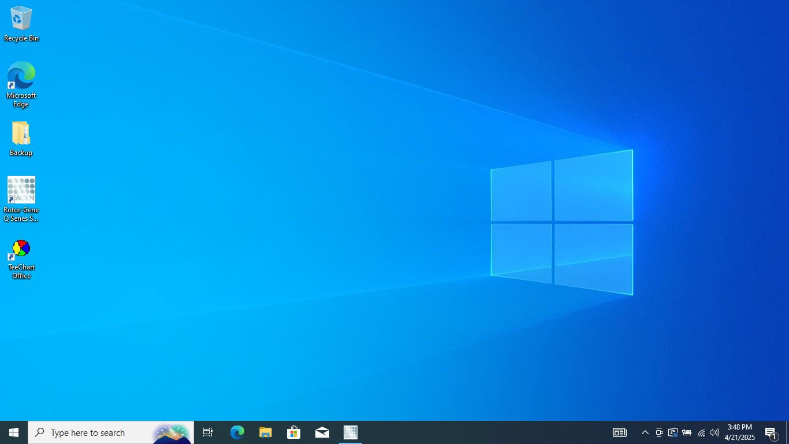
Task: Open the Wi-Fi network flyout
Action: (x=701, y=432)
